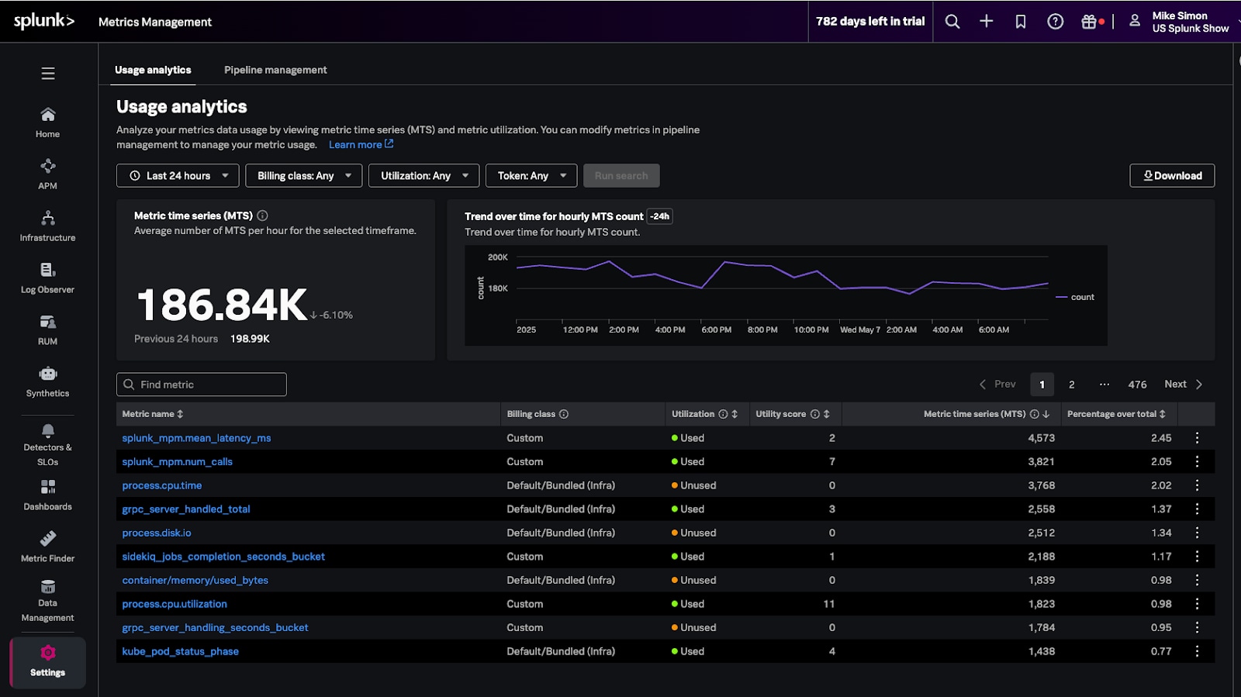Open row menu for process.cpu.time

pos(1197,485)
